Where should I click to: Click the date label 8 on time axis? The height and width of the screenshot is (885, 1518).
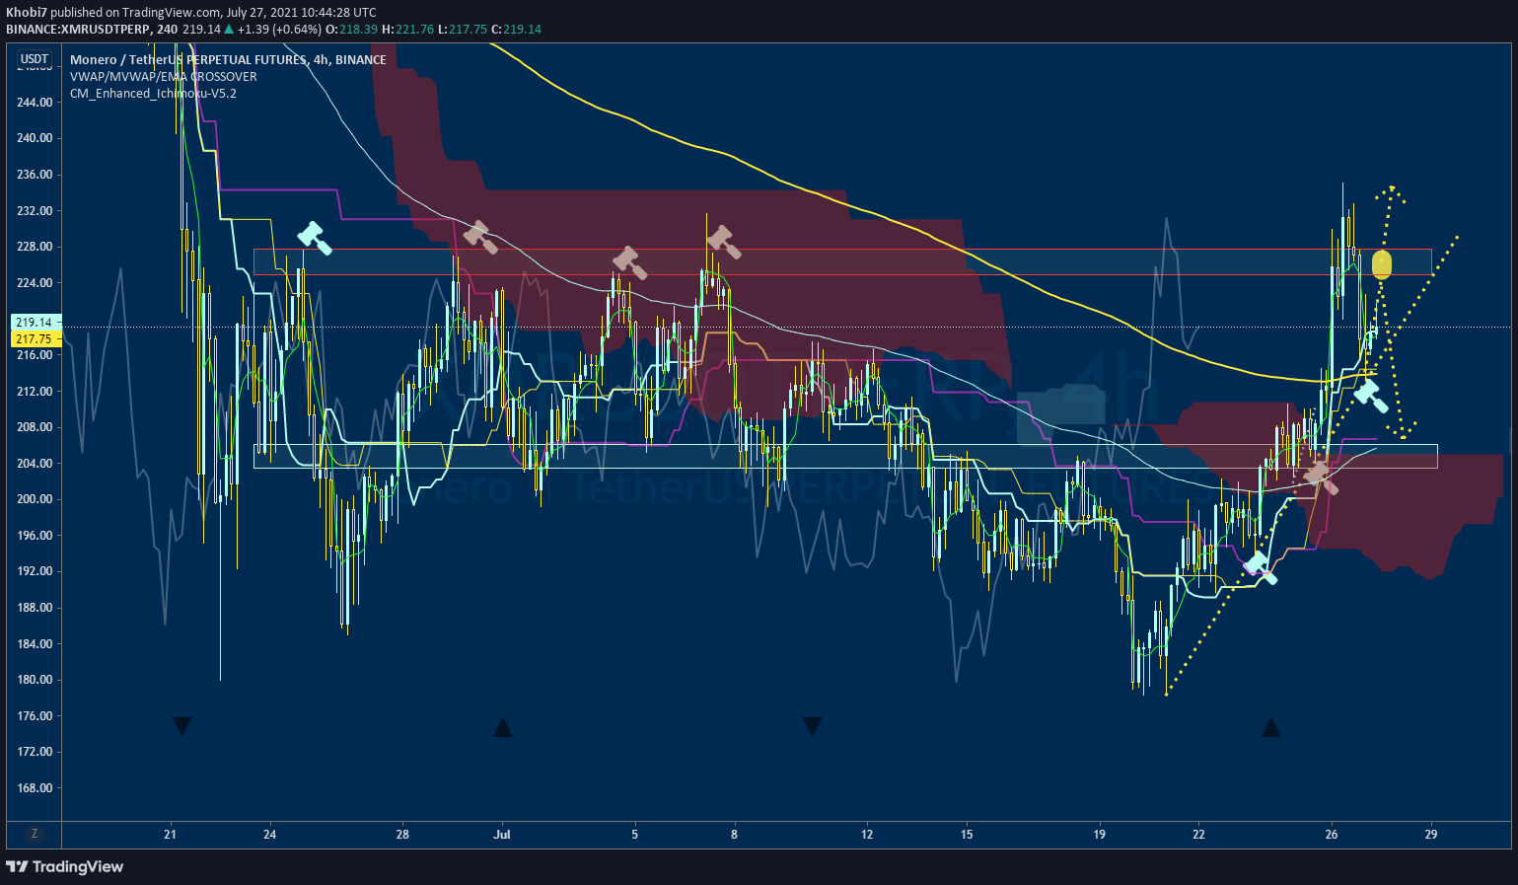pyautogui.click(x=735, y=835)
